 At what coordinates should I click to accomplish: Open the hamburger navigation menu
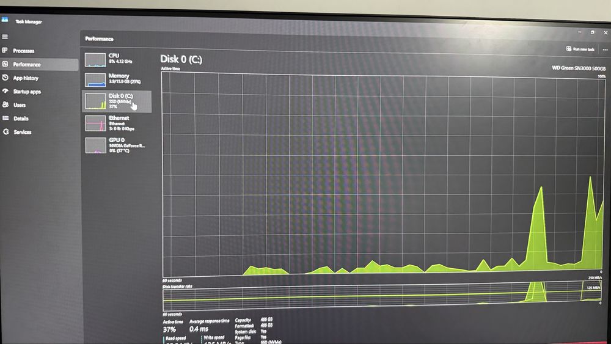(5, 37)
